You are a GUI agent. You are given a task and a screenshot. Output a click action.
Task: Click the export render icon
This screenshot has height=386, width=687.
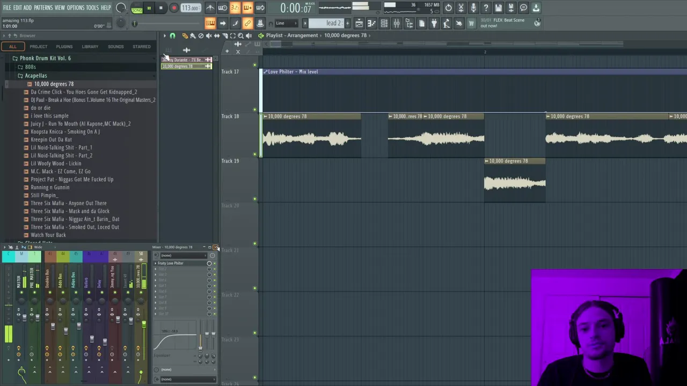click(511, 8)
